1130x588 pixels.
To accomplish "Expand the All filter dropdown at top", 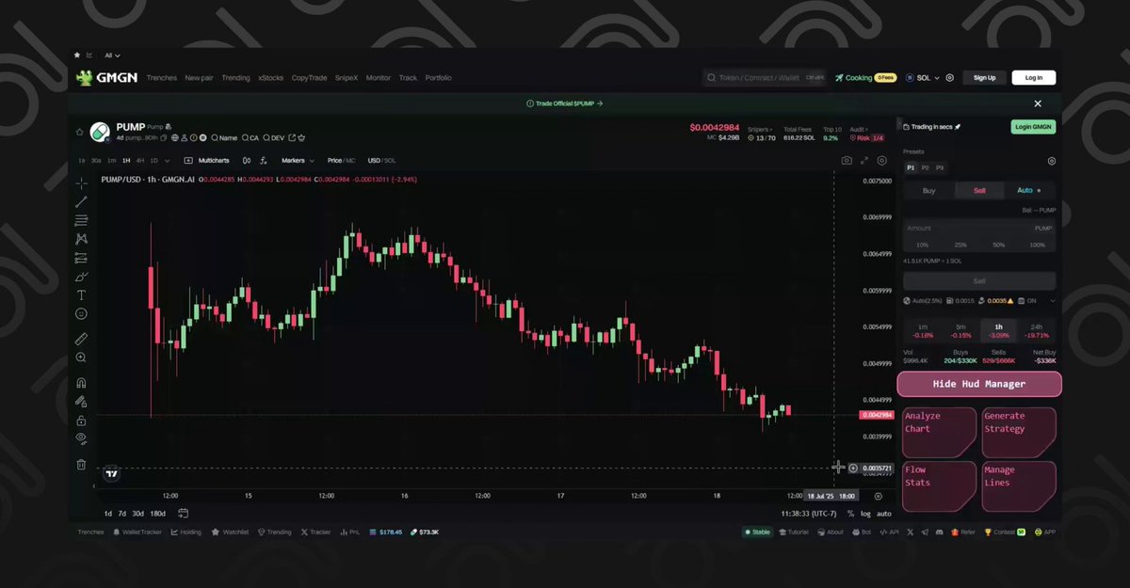I will (112, 56).
